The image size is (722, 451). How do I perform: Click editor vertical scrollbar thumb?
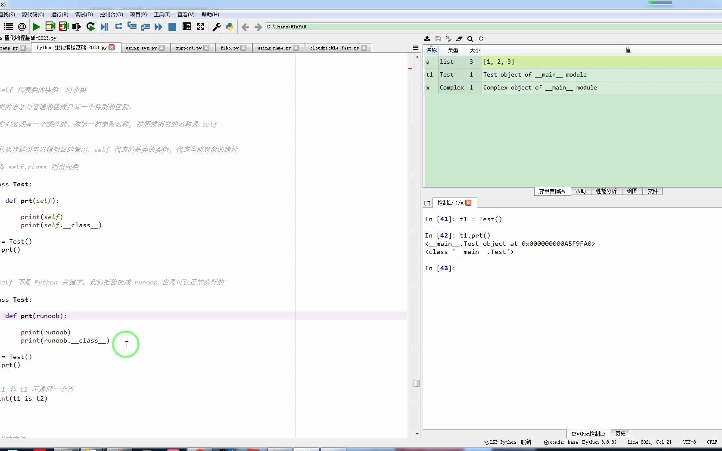point(417,383)
